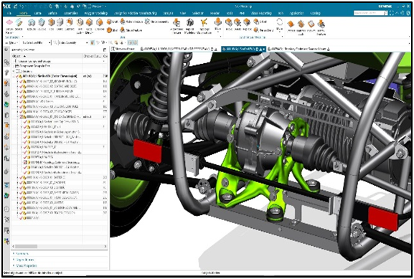Open Synchronous Modeling More dropdown
Image resolution: width=414 pixels, height=279 pixels.
coord(280,25)
